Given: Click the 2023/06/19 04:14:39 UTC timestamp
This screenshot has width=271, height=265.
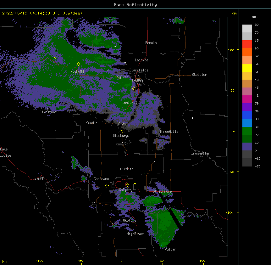Looking at the screenshot, I should [x=31, y=13].
